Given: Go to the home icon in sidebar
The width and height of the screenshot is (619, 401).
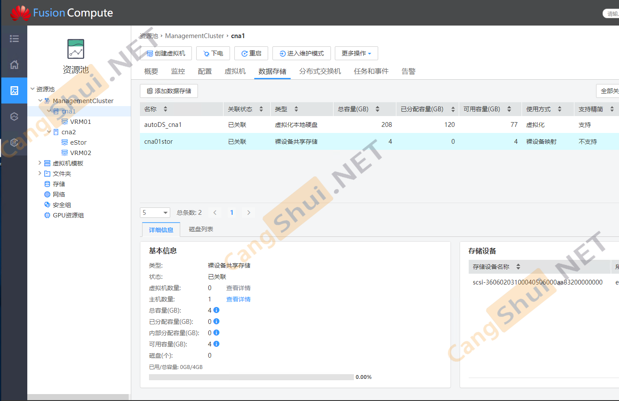Looking at the screenshot, I should [14, 65].
